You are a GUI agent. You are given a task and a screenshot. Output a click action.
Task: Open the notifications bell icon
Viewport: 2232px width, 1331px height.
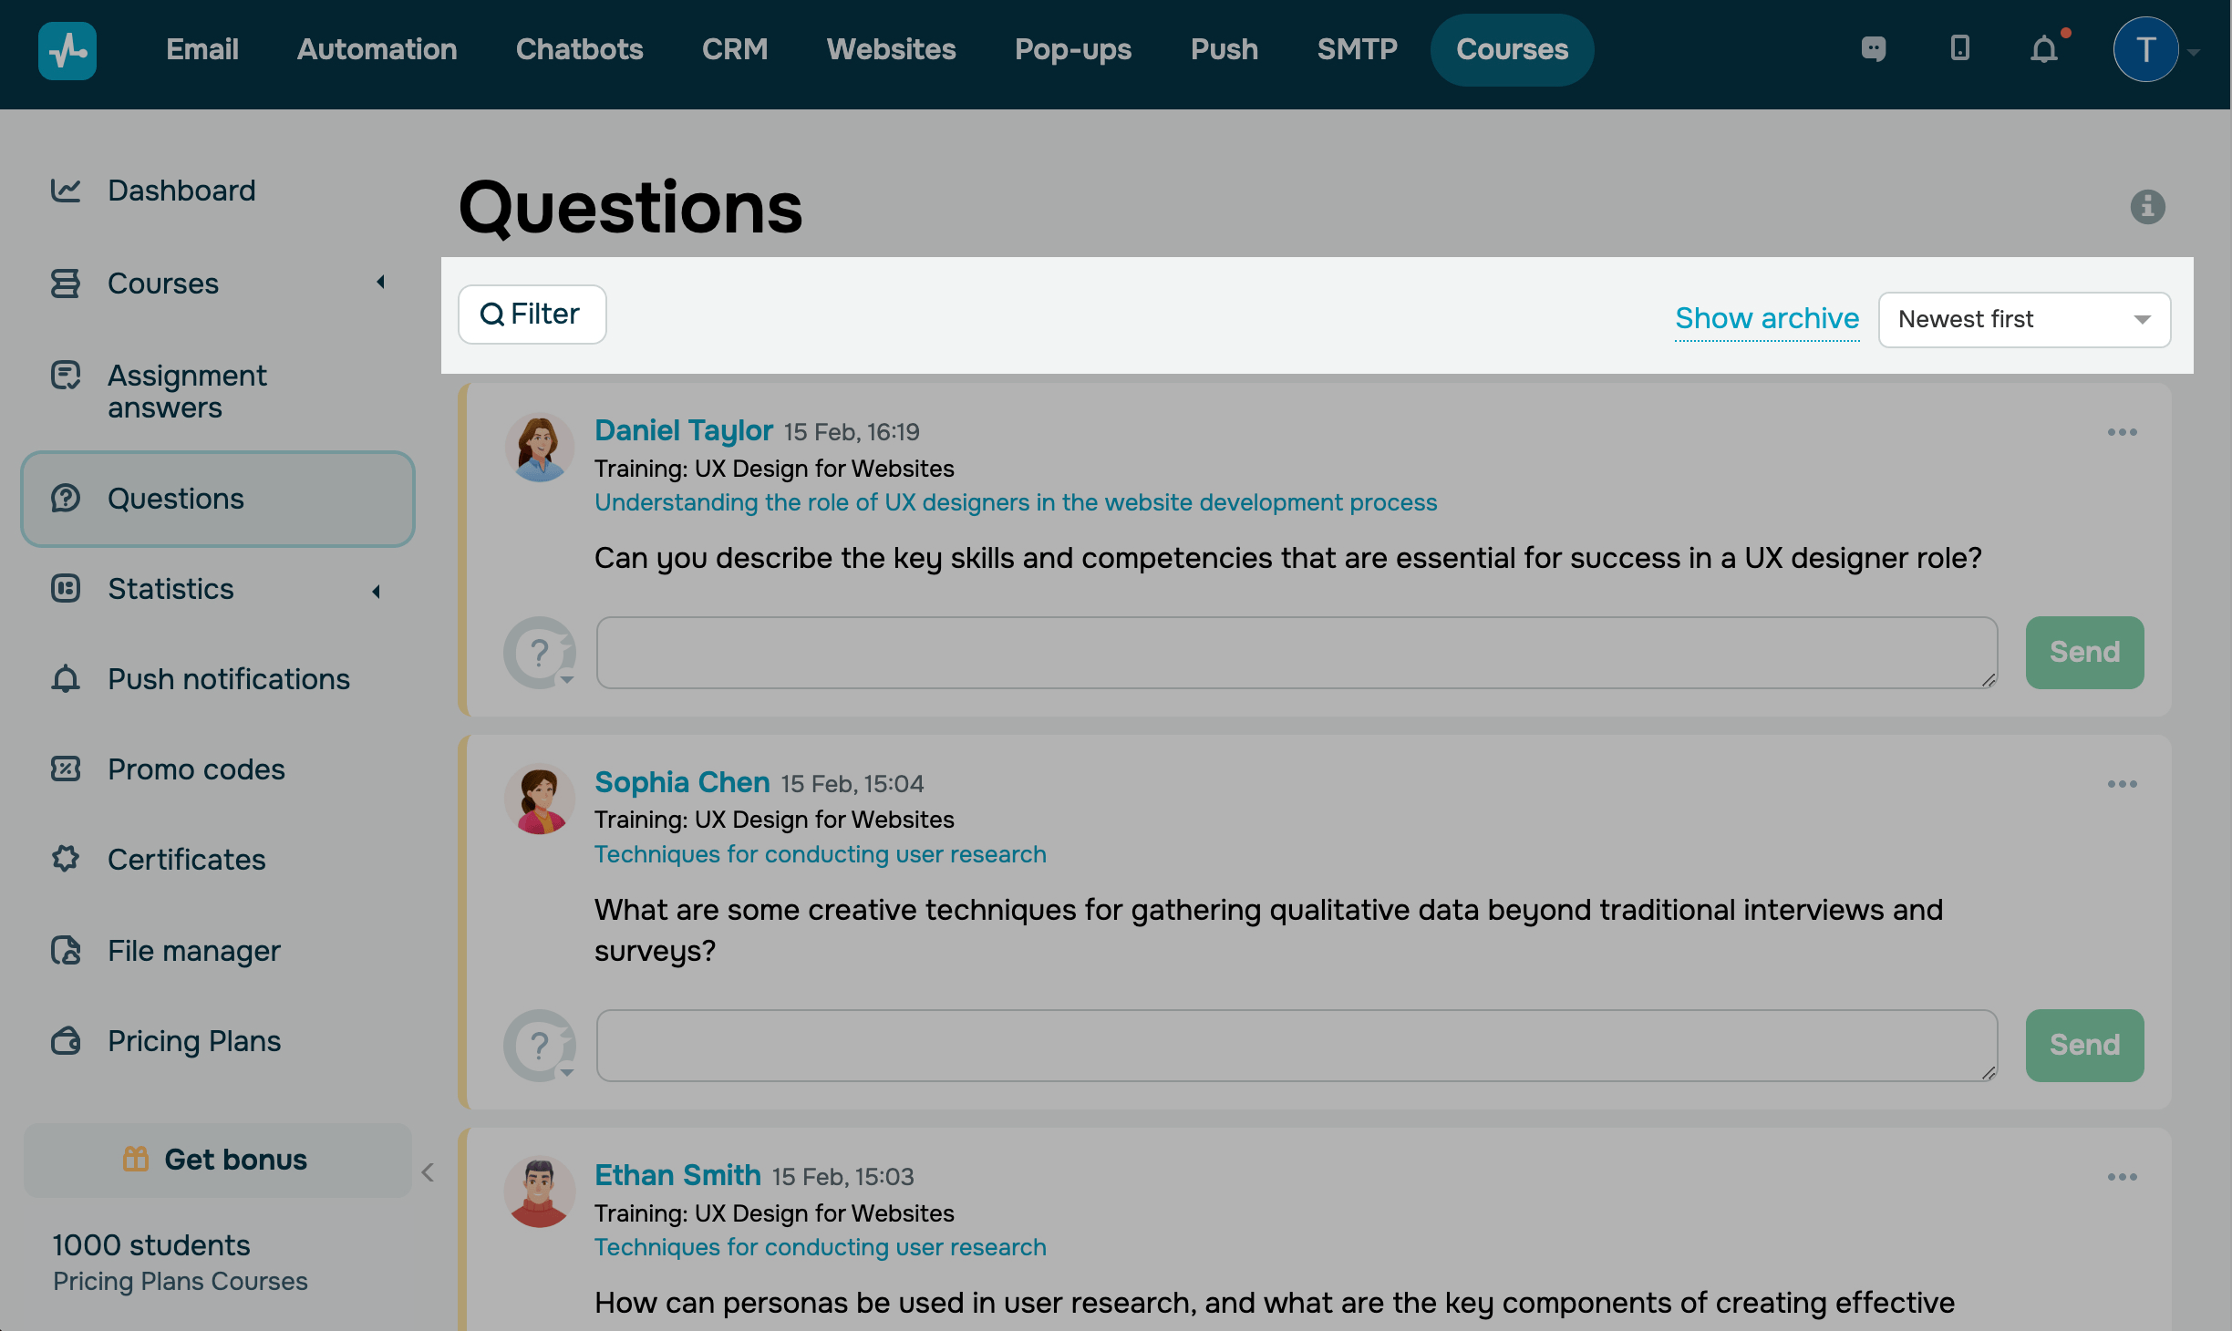pos(2044,49)
